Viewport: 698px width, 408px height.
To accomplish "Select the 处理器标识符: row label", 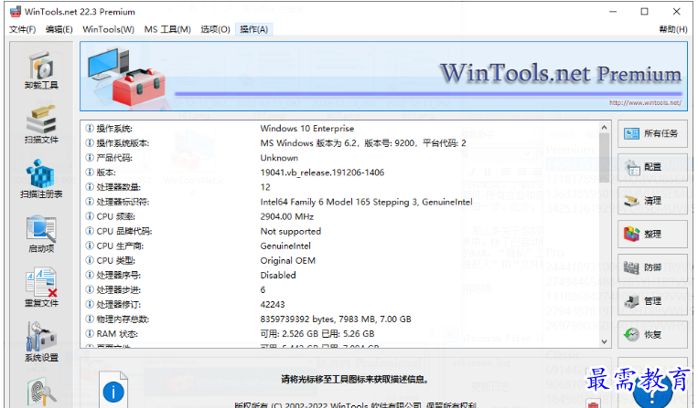I will pyautogui.click(x=123, y=202).
